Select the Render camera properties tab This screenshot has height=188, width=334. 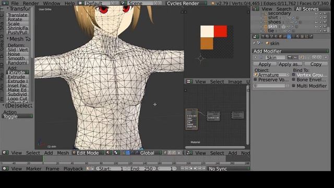(x=263, y=37)
